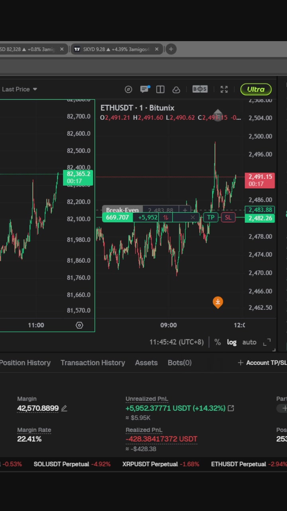Click the Margin Rate label

point(34,430)
